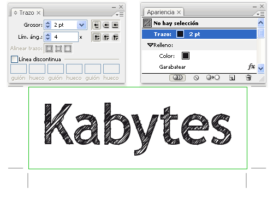279x202 pixels.
Task: Select the round cap stroke icon
Action: [x=106, y=25]
